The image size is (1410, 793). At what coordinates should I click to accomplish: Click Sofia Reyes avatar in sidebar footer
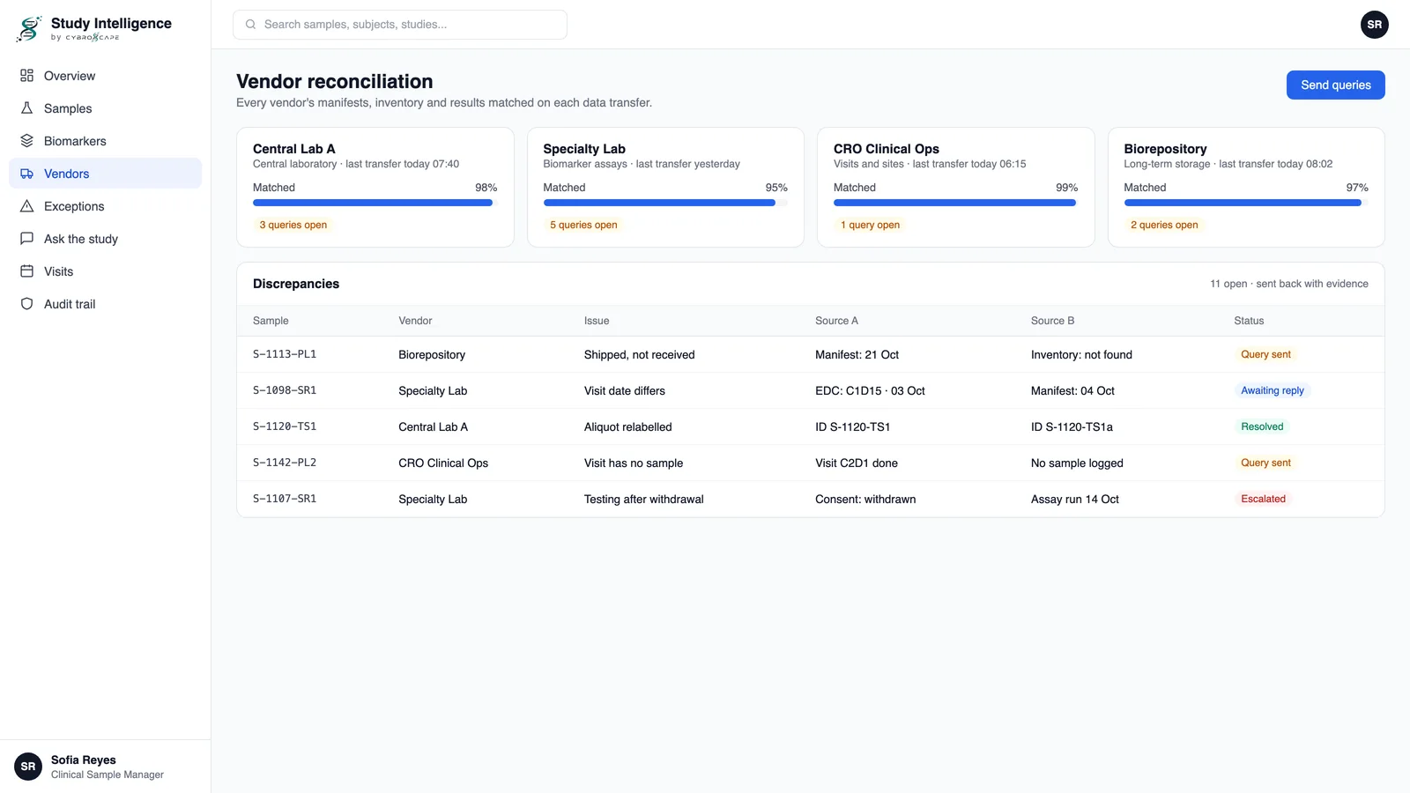coord(28,767)
